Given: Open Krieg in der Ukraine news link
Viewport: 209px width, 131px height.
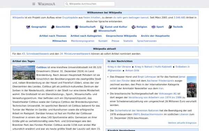Looking at the screenshot, I should coord(119,67).
